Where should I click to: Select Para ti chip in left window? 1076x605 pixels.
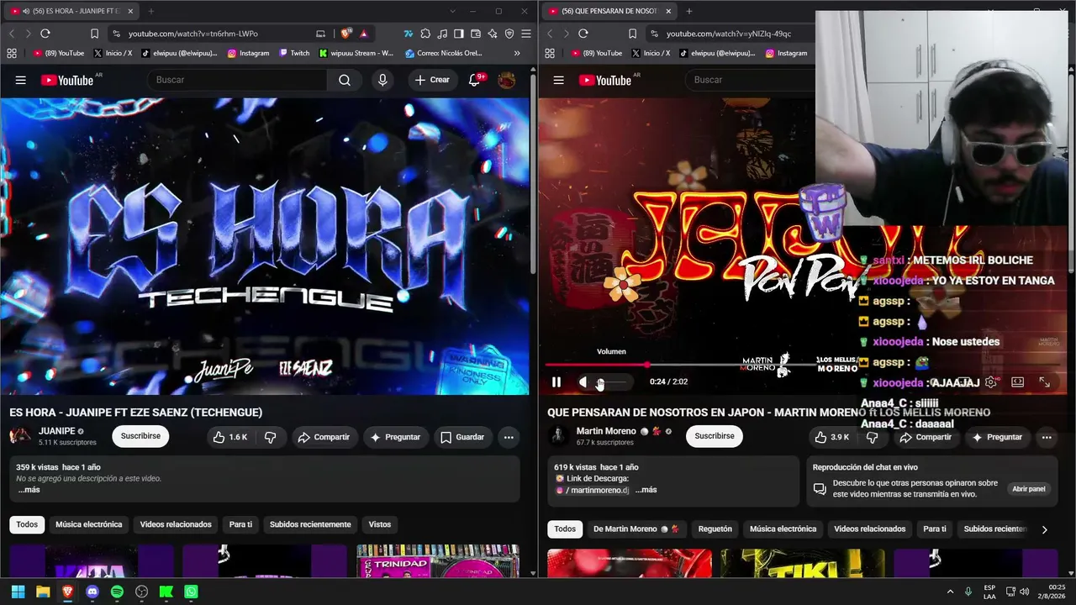(x=240, y=525)
